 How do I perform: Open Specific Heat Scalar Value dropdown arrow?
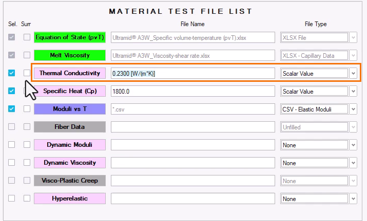pos(353,91)
